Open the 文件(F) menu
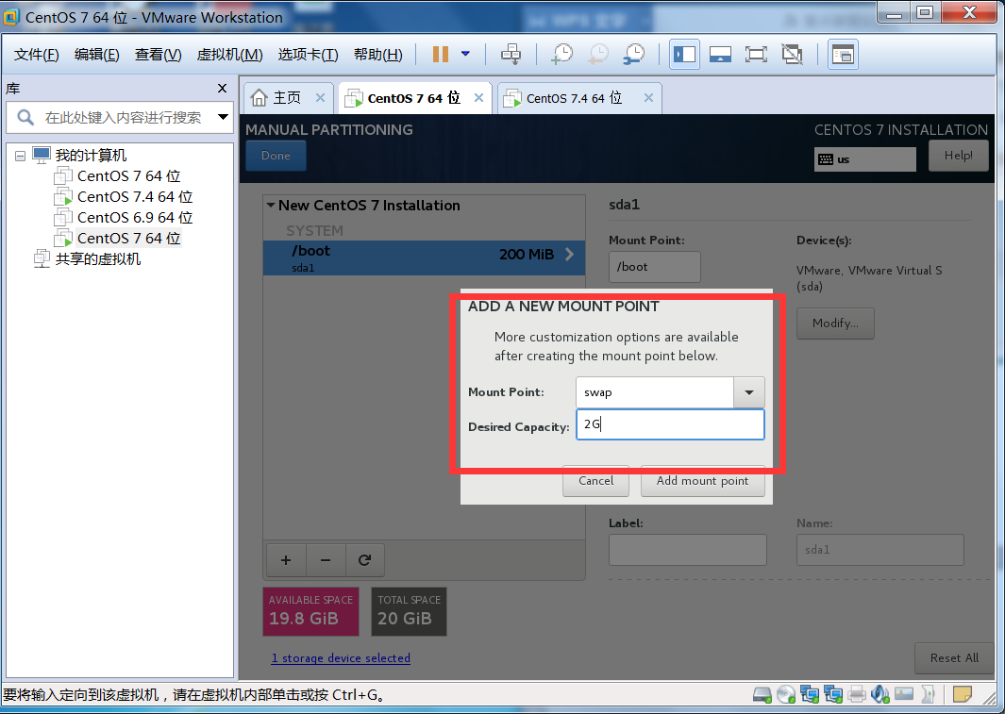Image resolution: width=1005 pixels, height=714 pixels. pyautogui.click(x=37, y=55)
